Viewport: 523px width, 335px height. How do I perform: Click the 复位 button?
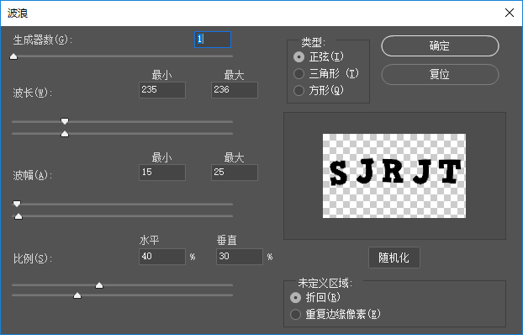pos(440,74)
